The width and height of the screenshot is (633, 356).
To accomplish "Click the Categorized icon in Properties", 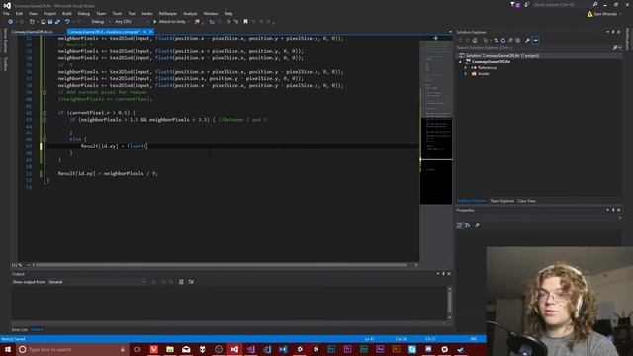I will coord(459,225).
